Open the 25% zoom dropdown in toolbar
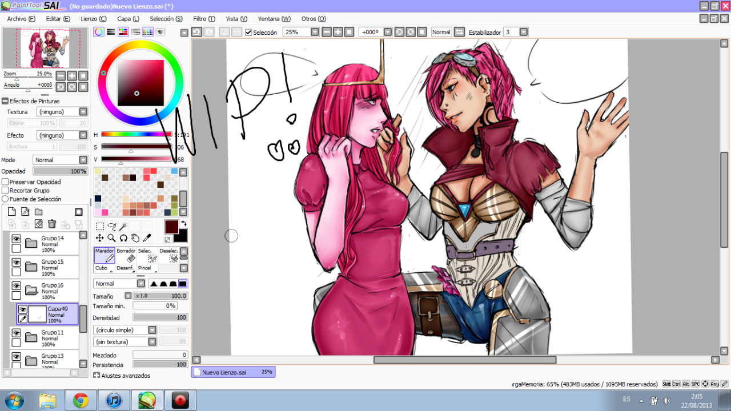The image size is (731, 411). point(301,32)
